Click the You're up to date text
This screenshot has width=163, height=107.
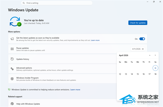pos(34,20)
